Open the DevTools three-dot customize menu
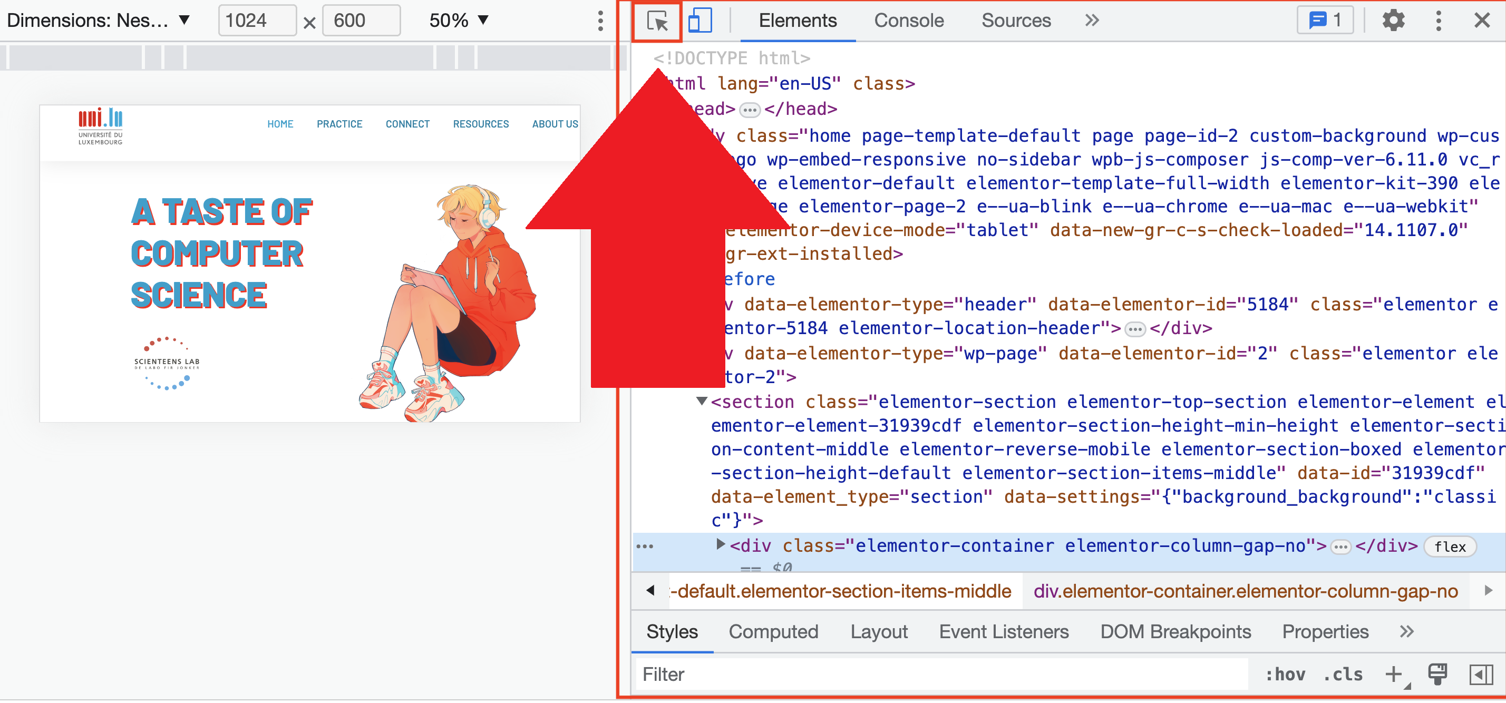Image resolution: width=1506 pixels, height=703 pixels. [1438, 21]
